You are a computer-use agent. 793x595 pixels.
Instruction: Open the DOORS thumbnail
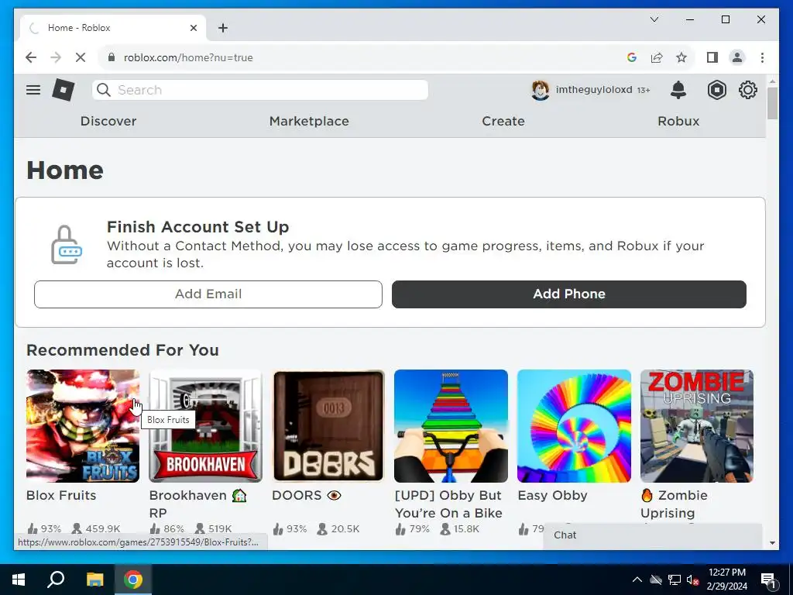328,426
